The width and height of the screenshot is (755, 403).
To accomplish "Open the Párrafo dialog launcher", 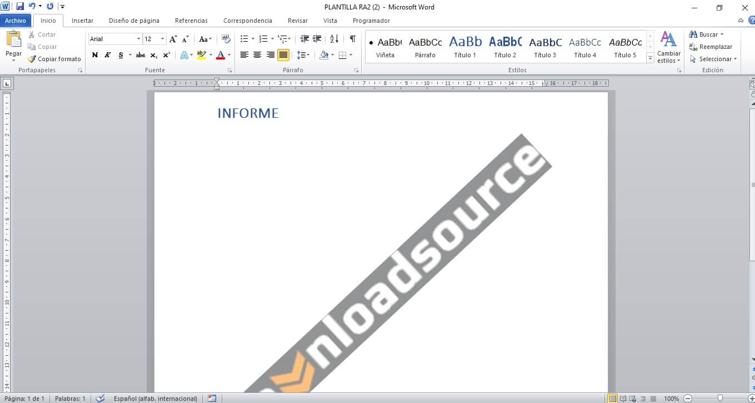I will click(356, 71).
